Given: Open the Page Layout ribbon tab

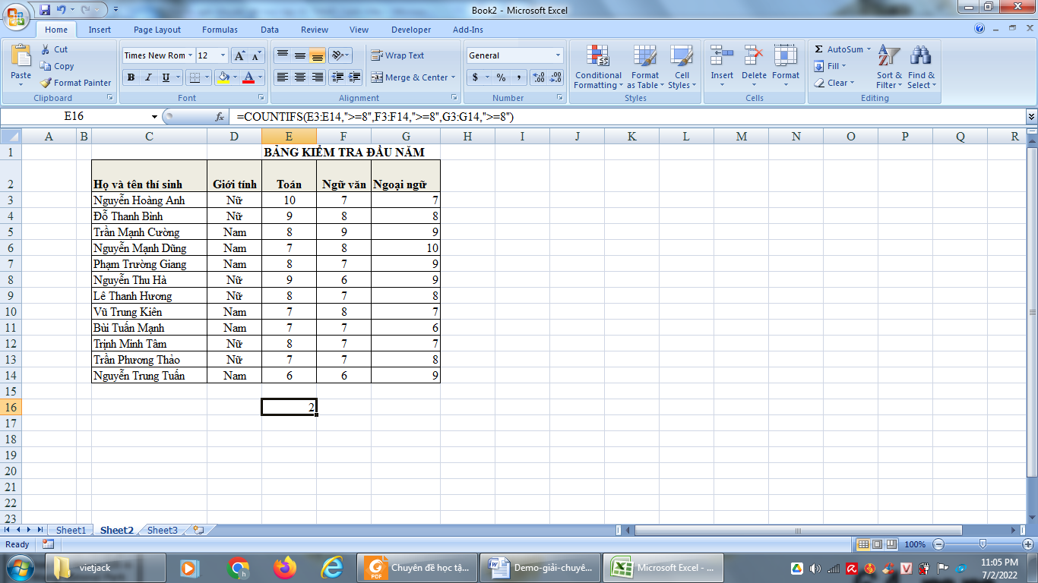Looking at the screenshot, I should pyautogui.click(x=157, y=30).
